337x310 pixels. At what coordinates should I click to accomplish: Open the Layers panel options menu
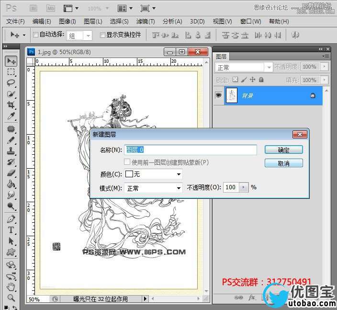326,57
